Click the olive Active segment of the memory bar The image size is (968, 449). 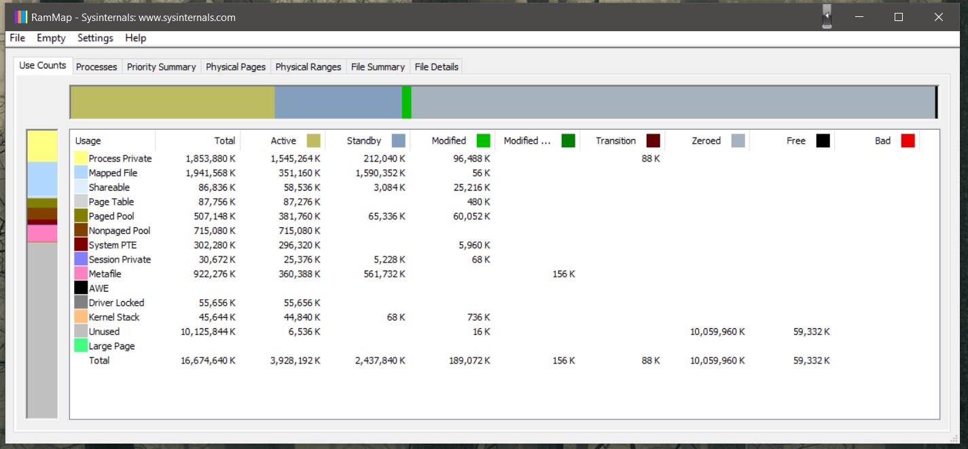click(x=173, y=102)
